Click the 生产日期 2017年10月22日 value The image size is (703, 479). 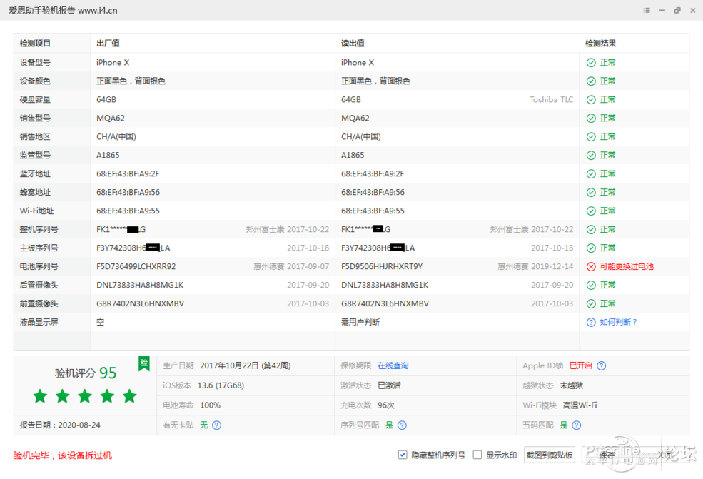click(246, 366)
